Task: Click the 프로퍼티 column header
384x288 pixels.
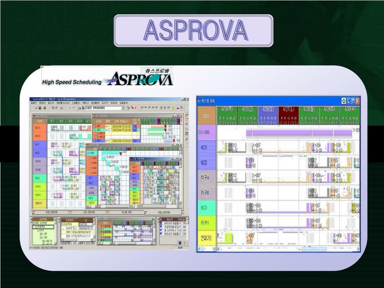Action: [x=69, y=220]
